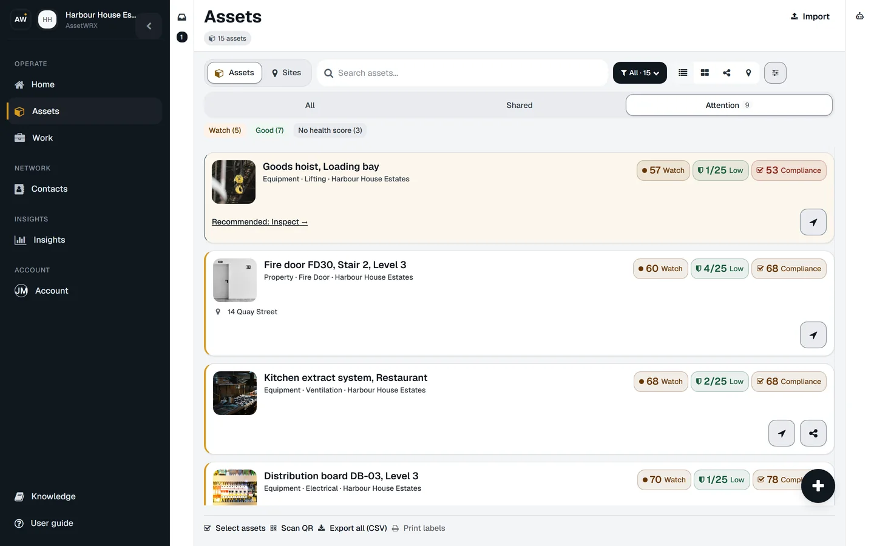Click the 53 Compliance badge on Goods hoist
Screen dimensions: 874x546
point(789,170)
